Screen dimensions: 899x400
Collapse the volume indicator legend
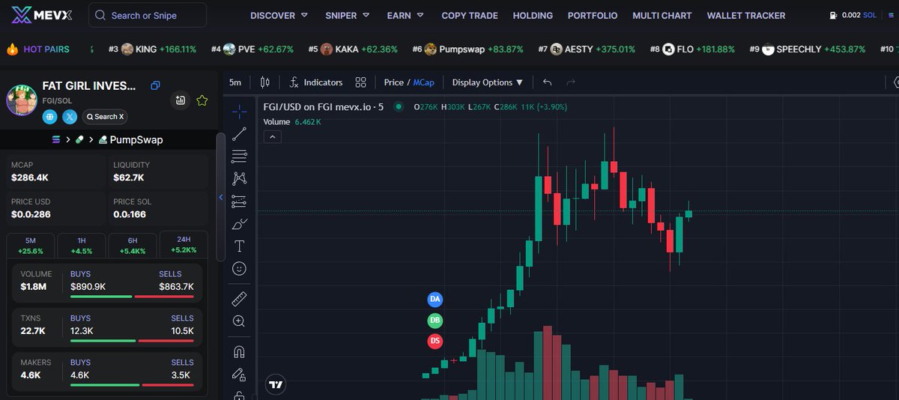coord(273,136)
